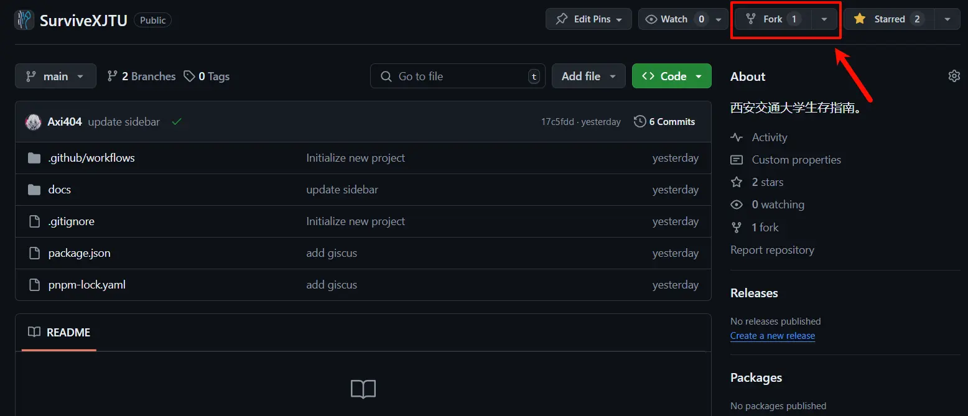This screenshot has height=416, width=968.
Task: Click the Edit Pins button
Action: click(x=589, y=19)
